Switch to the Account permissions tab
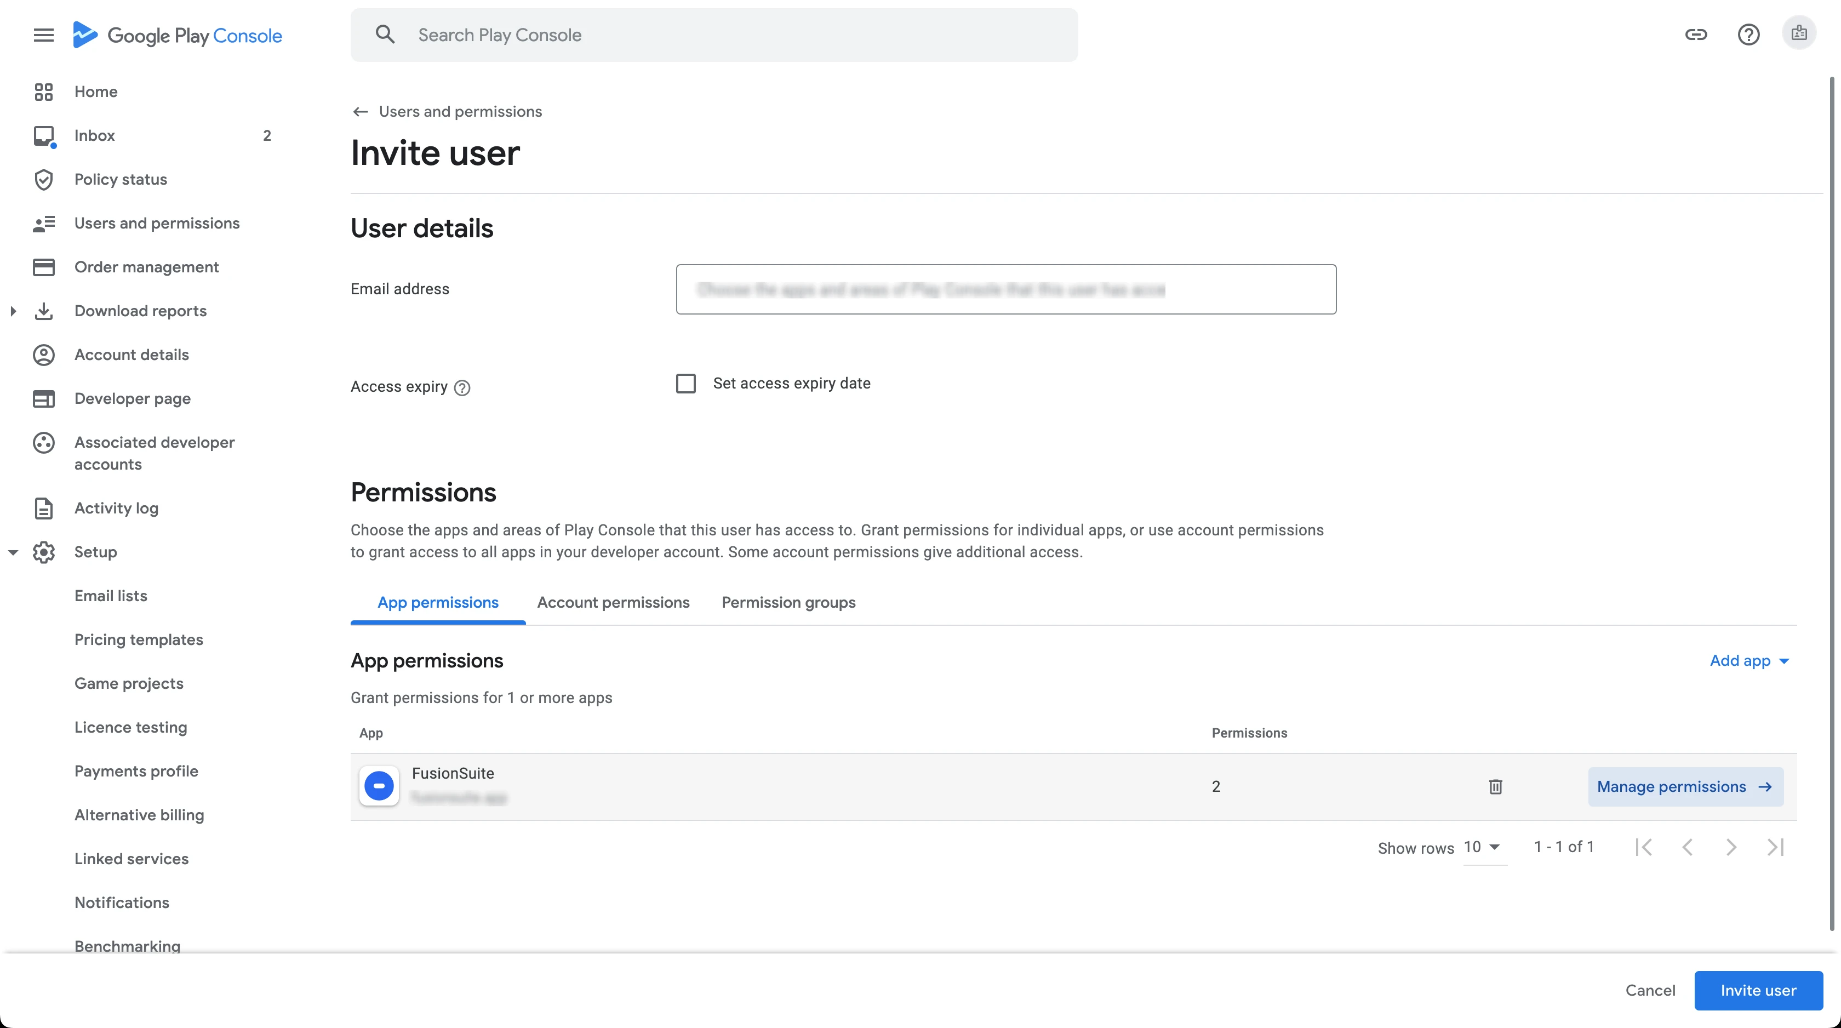The width and height of the screenshot is (1841, 1028). click(x=613, y=603)
